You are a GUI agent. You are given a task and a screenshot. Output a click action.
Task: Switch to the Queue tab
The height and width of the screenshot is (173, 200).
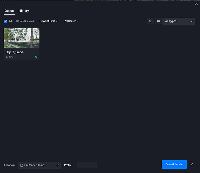pos(9,11)
